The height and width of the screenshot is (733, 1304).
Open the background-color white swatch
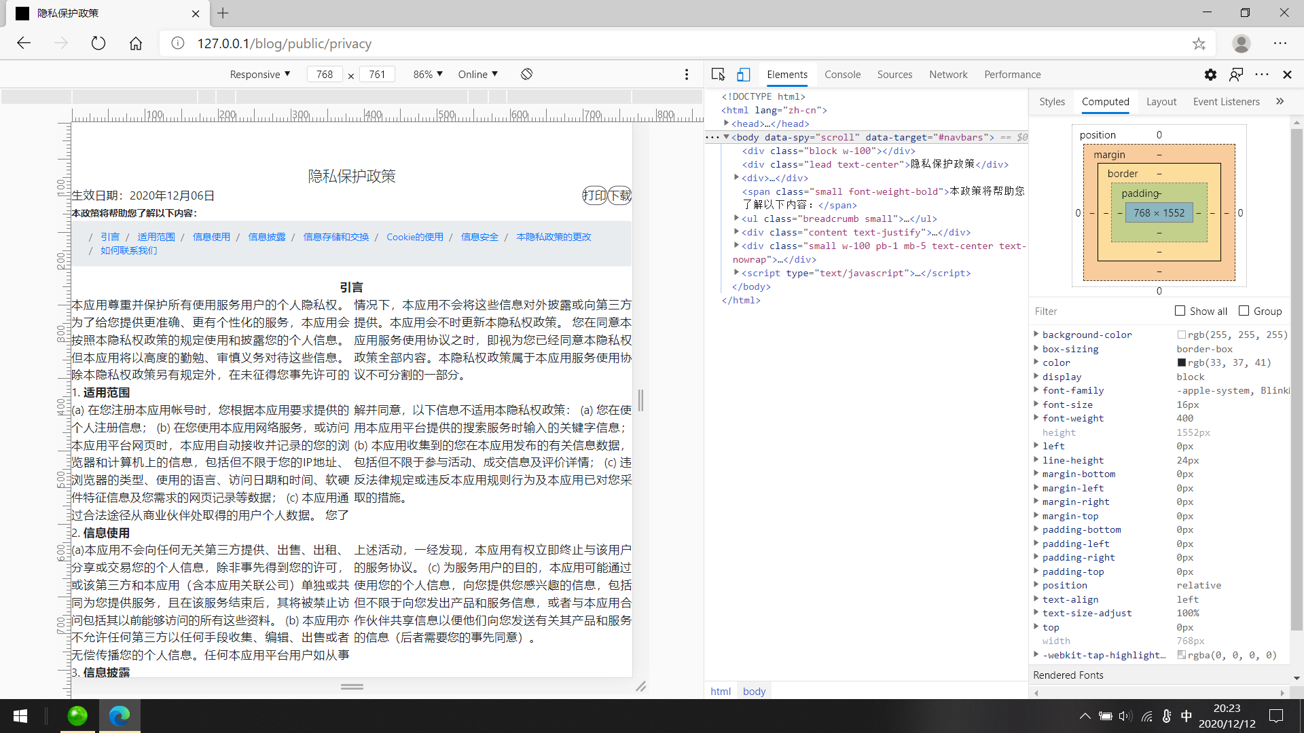point(1182,335)
